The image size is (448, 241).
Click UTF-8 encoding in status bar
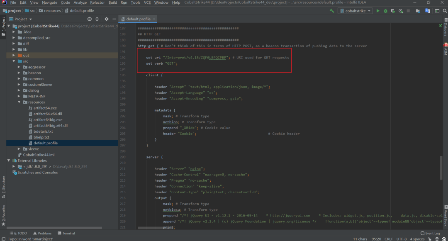(x=402, y=239)
